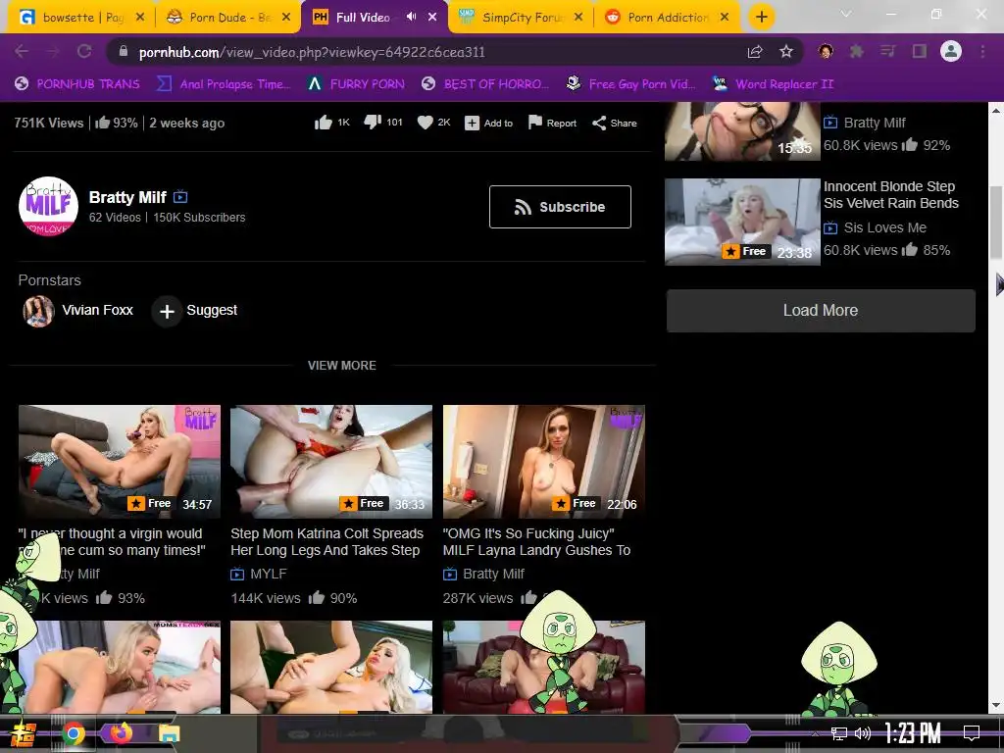Click the page scrollbar down arrow
Viewport: 1004px width, 753px height.
click(996, 706)
